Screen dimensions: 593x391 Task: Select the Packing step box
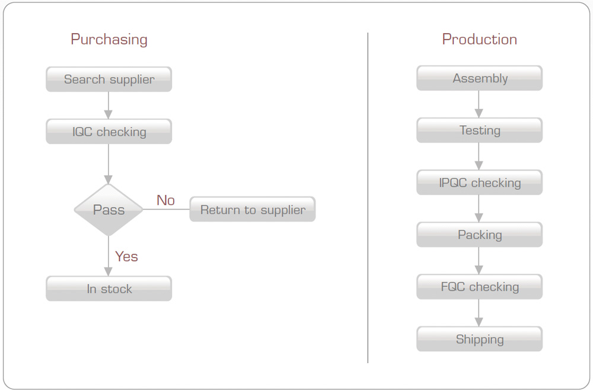point(479,235)
